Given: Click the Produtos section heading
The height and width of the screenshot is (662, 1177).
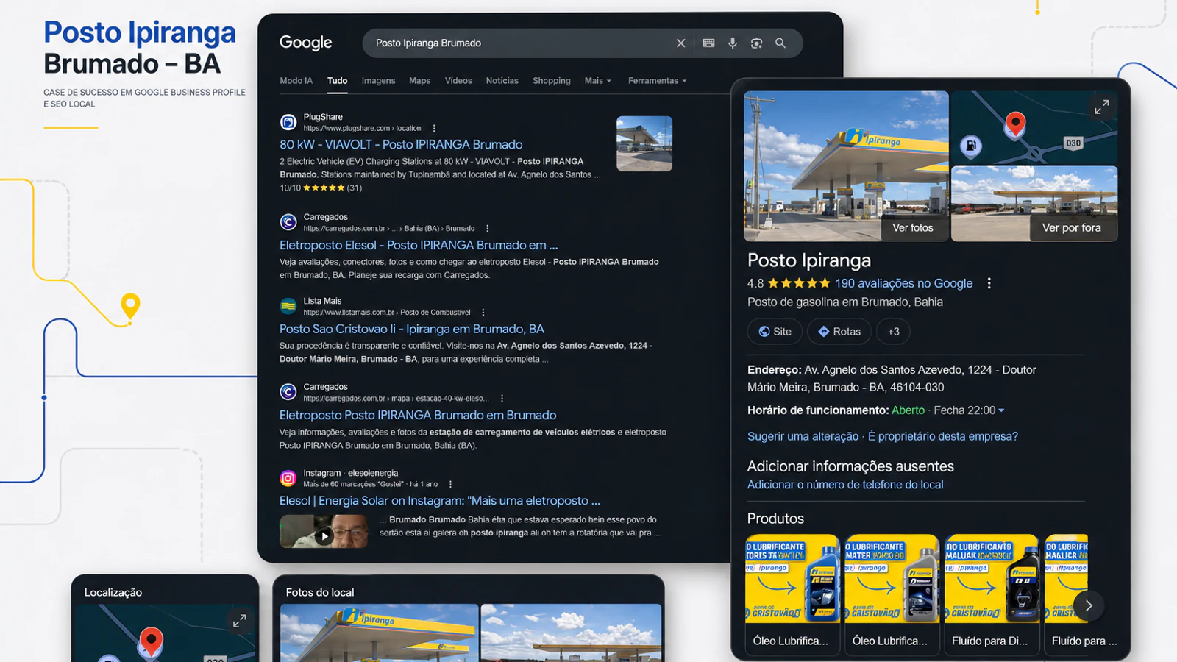Looking at the screenshot, I should (775, 519).
